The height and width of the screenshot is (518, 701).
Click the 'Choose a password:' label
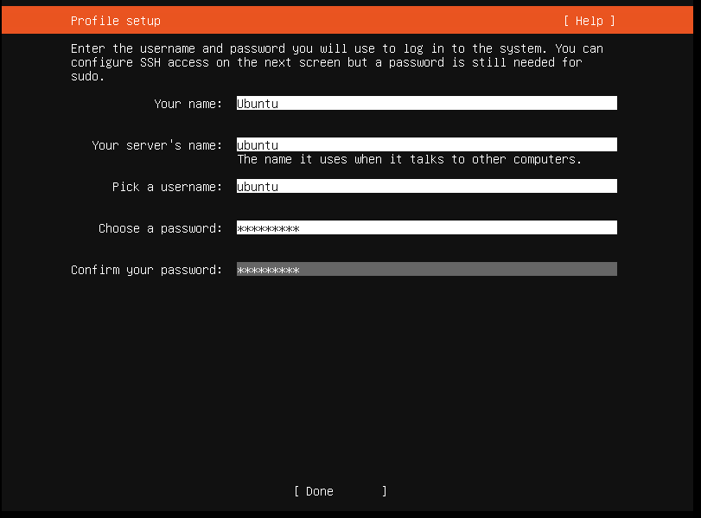pos(160,228)
